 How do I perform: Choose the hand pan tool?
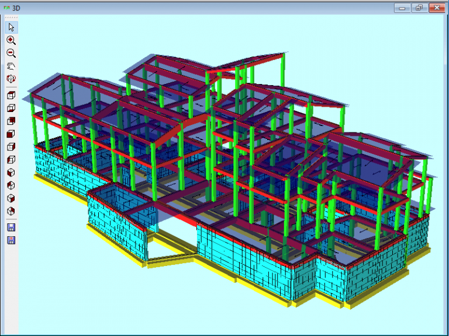[11, 66]
